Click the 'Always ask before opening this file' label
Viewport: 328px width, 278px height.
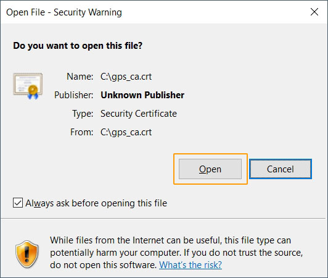click(96, 203)
